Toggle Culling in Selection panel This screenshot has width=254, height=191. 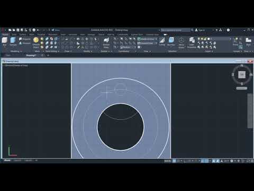click(x=162, y=42)
